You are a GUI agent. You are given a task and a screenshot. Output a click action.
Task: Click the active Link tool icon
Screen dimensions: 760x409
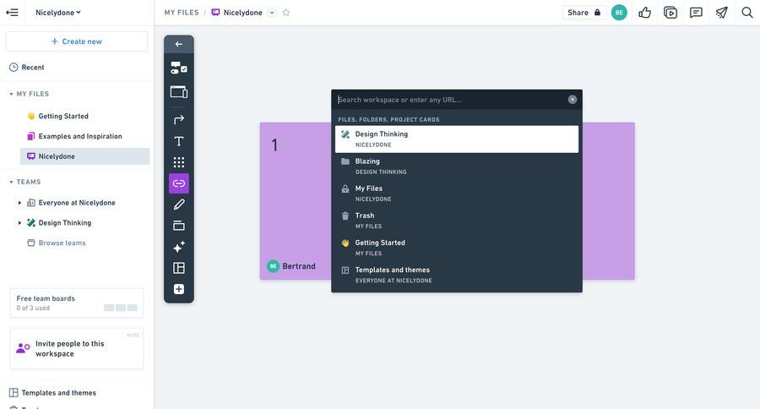click(x=179, y=183)
